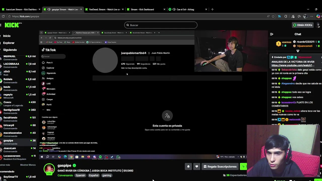322x181 pixels.
Task: Expand the pinned chat message arrow
Action: point(321,57)
